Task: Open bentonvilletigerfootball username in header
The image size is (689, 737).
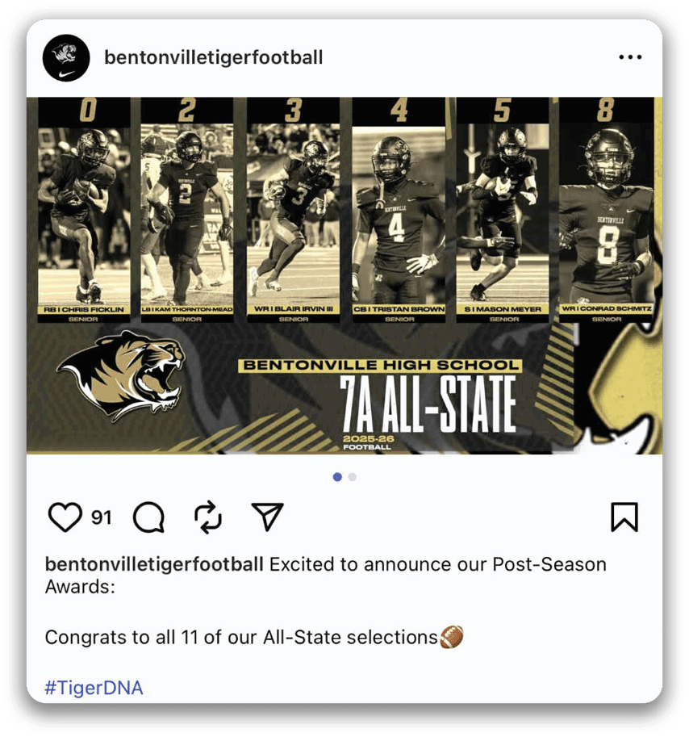Action: [x=214, y=57]
